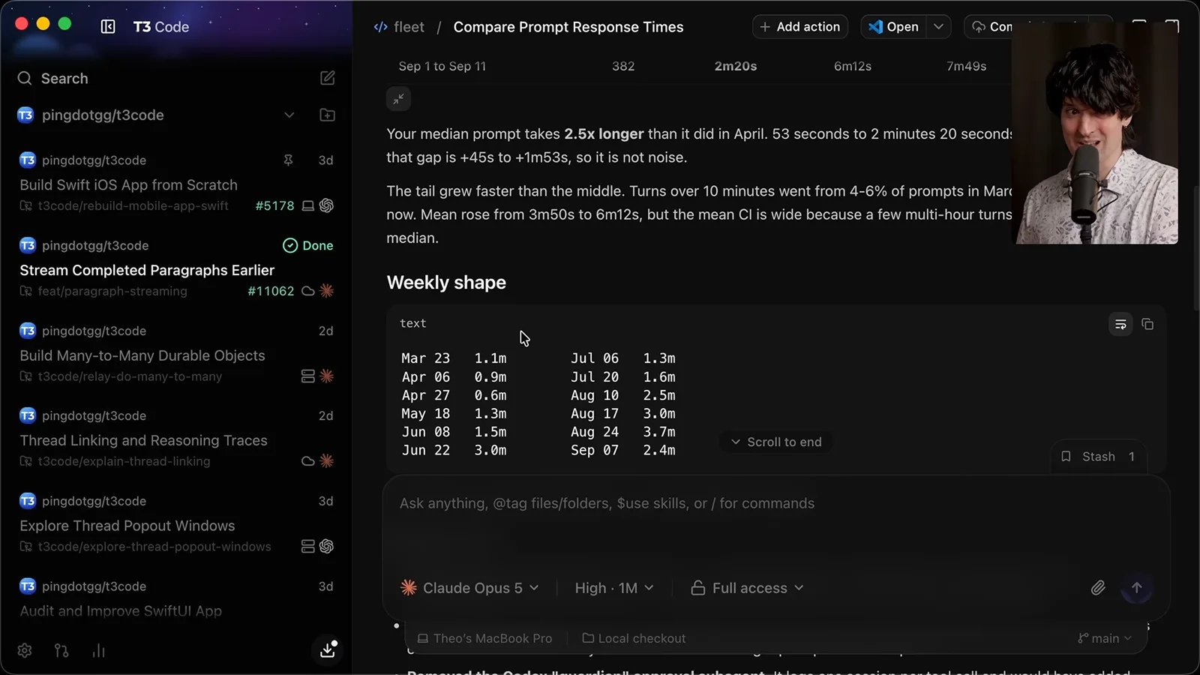Toggle the sidebar panel icon

tap(108, 27)
